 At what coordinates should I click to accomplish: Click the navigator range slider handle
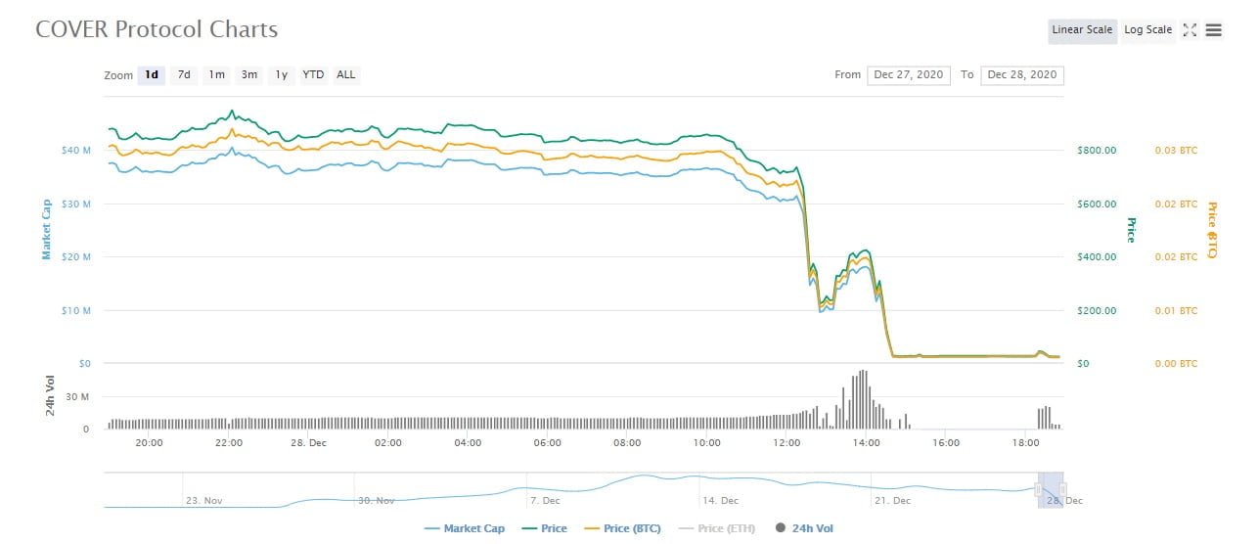[x=1037, y=489]
